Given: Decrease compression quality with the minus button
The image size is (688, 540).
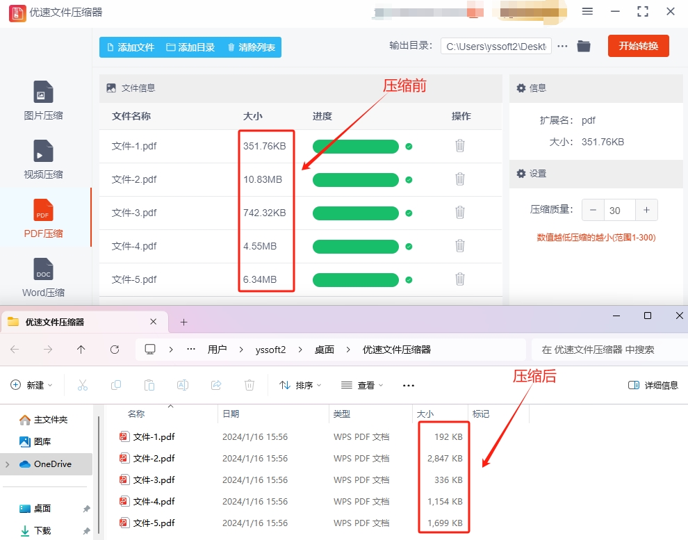Looking at the screenshot, I should tap(593, 210).
